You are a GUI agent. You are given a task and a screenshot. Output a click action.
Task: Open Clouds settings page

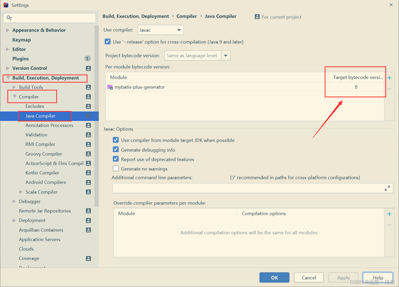[x=26, y=249]
